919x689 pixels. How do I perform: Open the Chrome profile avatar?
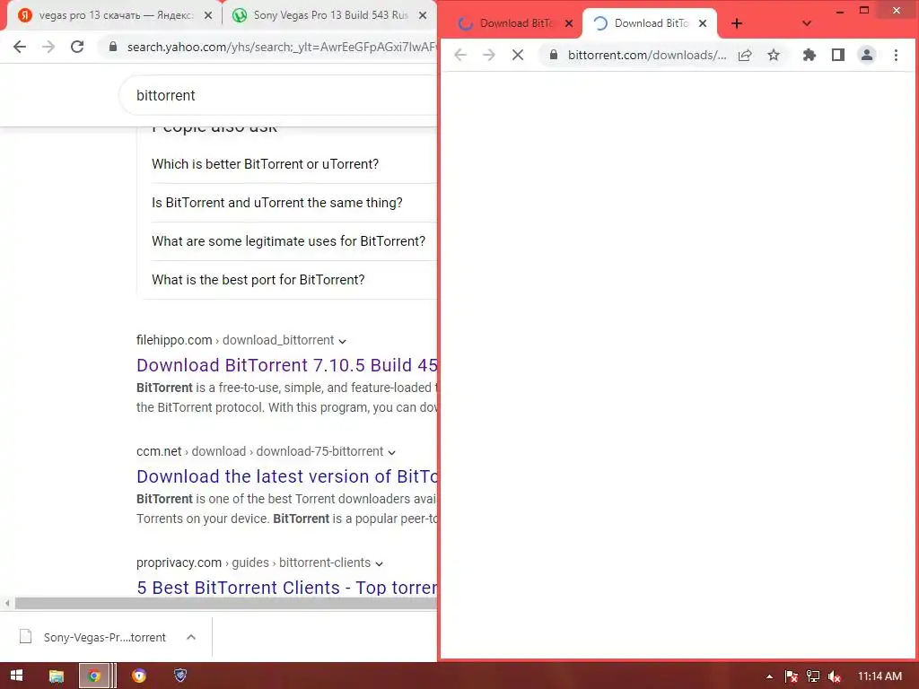pos(866,55)
